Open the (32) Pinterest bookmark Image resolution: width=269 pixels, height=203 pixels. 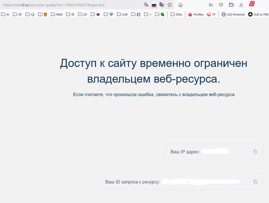click(233, 14)
